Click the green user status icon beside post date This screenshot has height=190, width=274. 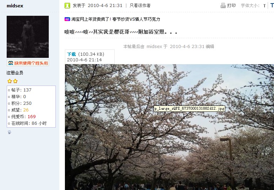67,6
